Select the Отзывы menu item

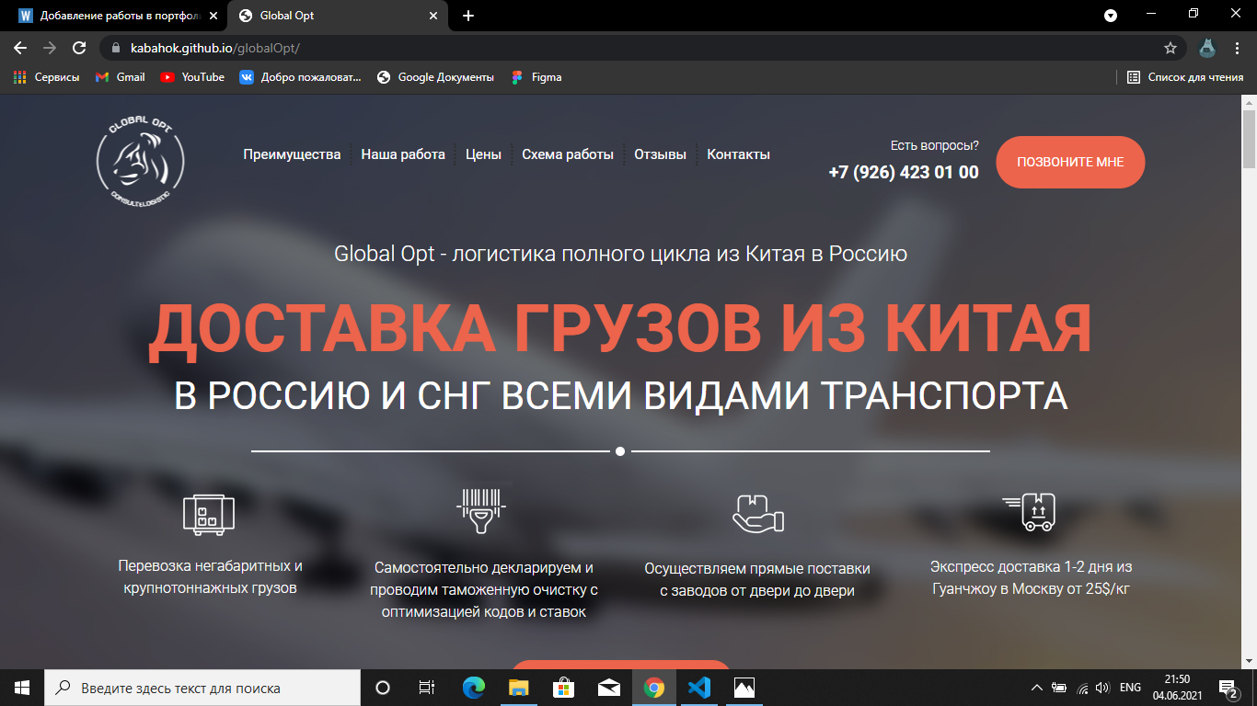(x=660, y=154)
